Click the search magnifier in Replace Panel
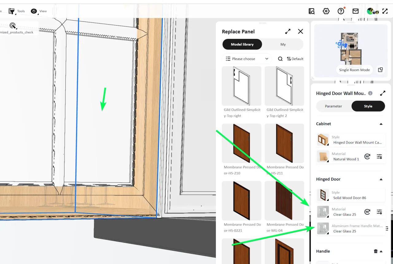Image resolution: width=393 pixels, height=264 pixels. pos(280,59)
